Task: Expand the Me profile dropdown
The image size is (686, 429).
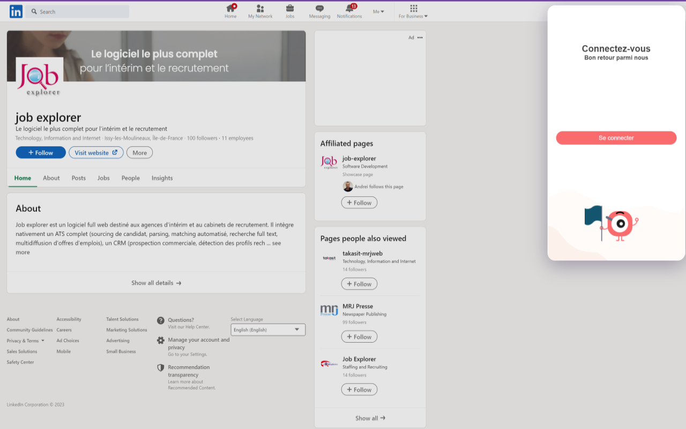Action: pyautogui.click(x=378, y=12)
